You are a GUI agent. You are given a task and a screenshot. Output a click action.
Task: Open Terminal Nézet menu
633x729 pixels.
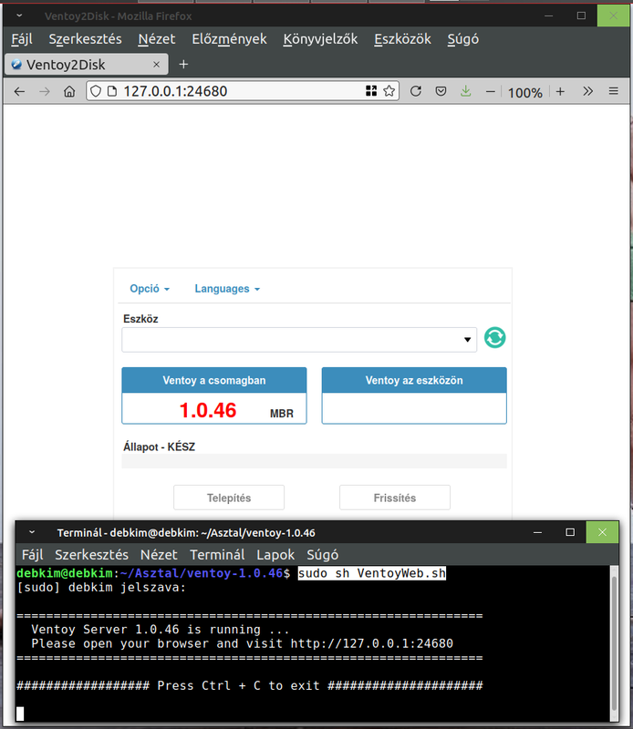[160, 555]
